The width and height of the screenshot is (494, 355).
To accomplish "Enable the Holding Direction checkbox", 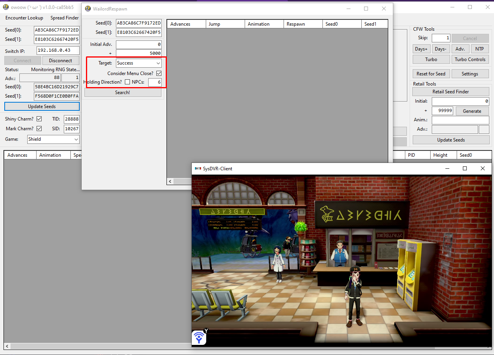I will coord(127,82).
